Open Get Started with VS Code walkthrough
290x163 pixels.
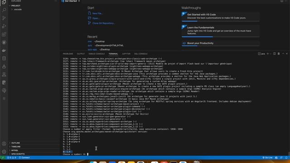221,16
